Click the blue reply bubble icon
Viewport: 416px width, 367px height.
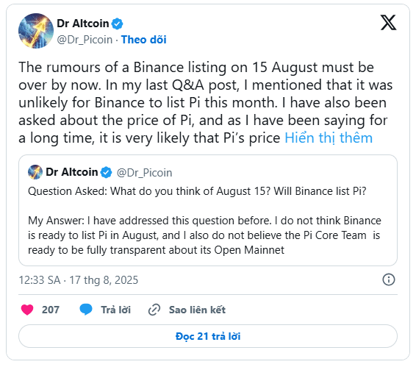86,310
